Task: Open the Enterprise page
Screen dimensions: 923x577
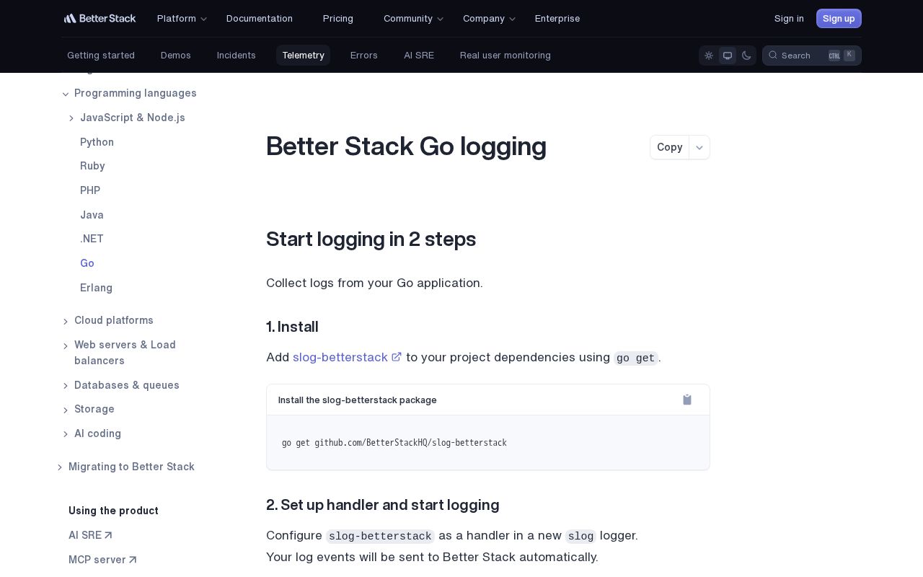Action: coord(557,18)
